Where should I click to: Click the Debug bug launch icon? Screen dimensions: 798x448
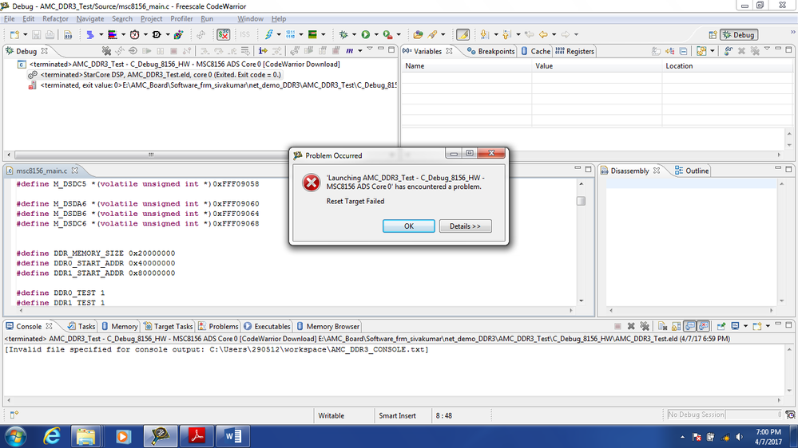coord(343,34)
